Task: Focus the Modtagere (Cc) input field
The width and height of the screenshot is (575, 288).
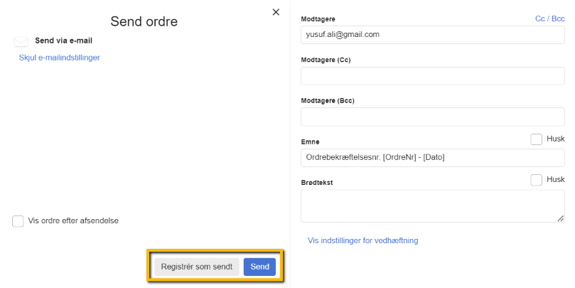Action: point(432,76)
